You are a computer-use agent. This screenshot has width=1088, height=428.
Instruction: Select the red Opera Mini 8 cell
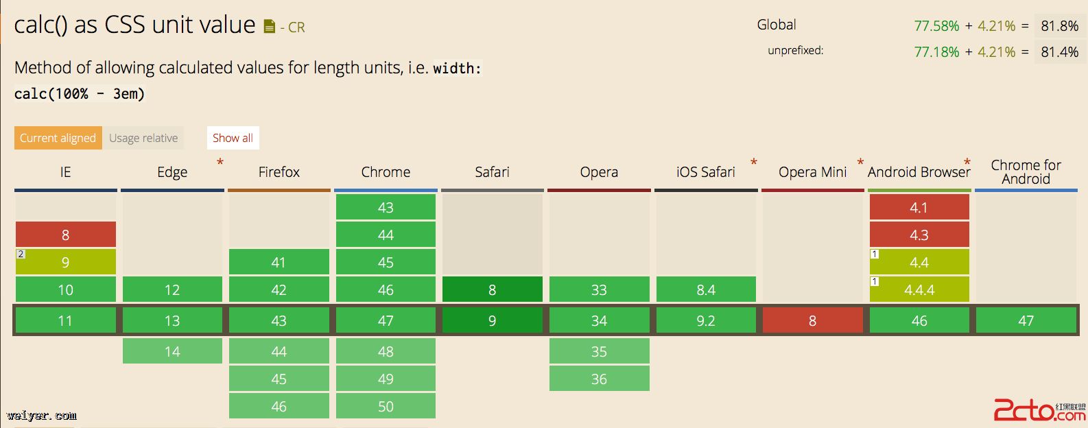[812, 320]
